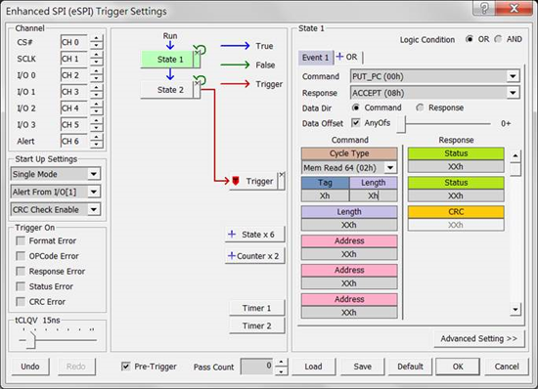Click the Cycle Type header cell
The image size is (538, 389).
(x=349, y=153)
